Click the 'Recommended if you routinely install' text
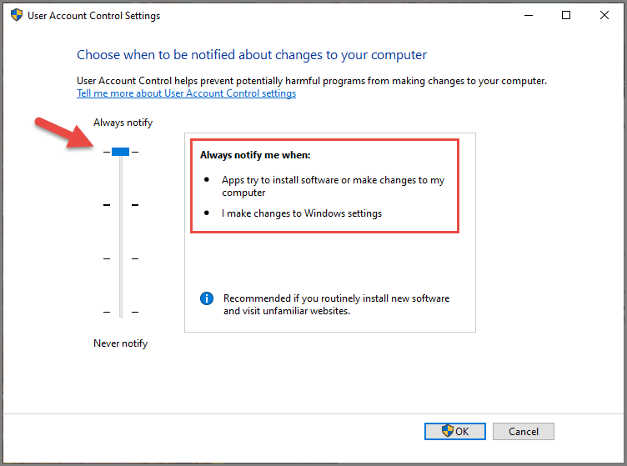The image size is (627, 466). coord(336,304)
